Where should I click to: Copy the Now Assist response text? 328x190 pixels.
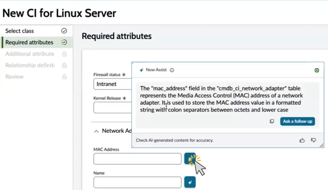272,121
